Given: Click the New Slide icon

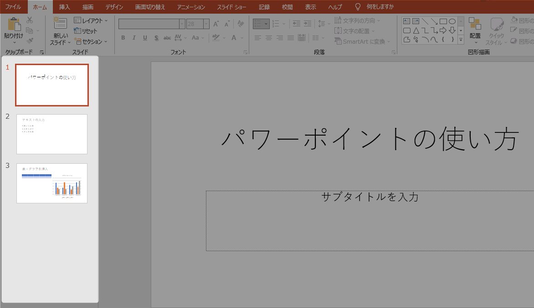Looking at the screenshot, I should pyautogui.click(x=60, y=23).
